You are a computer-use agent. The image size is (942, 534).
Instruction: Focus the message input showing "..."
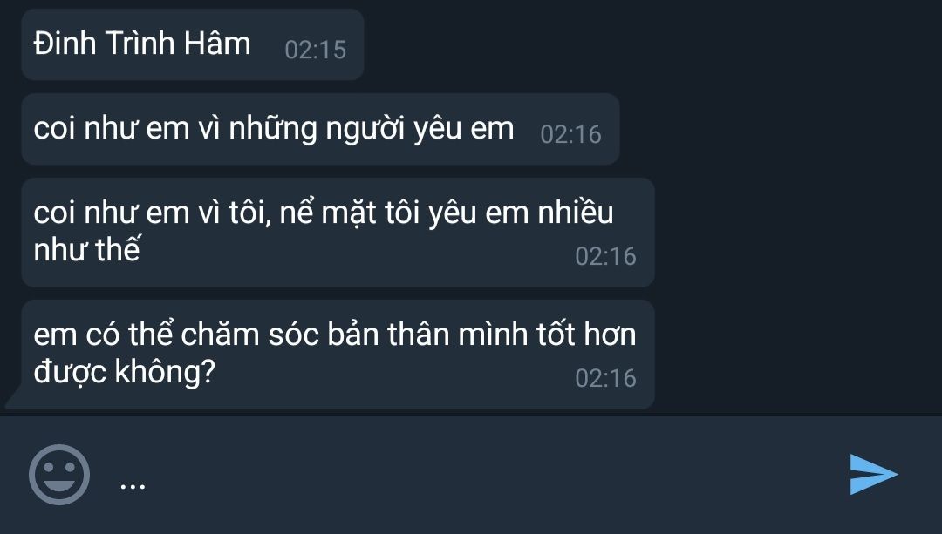click(x=468, y=475)
